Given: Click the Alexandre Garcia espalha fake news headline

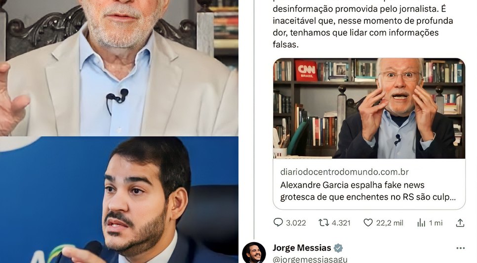Looking at the screenshot, I should (x=368, y=191).
